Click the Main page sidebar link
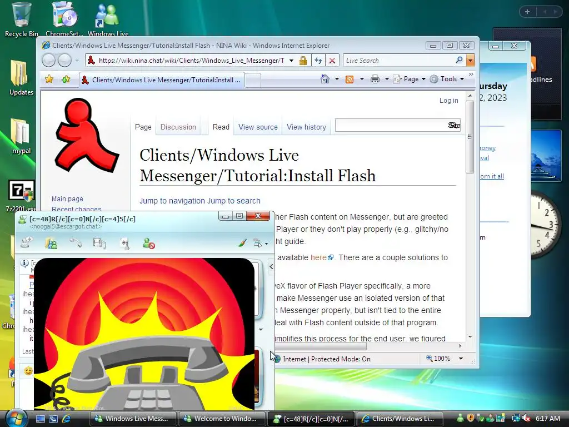The width and height of the screenshot is (569, 427). coord(67,199)
